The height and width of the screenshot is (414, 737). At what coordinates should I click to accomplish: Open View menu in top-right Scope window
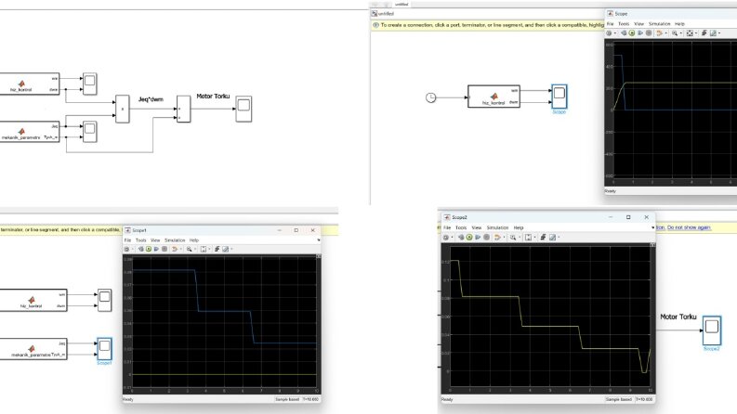[x=638, y=24]
